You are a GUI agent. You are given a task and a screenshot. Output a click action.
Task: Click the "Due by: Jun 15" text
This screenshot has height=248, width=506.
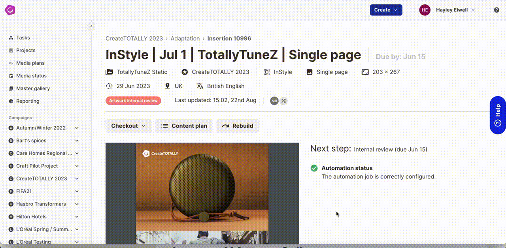point(400,56)
